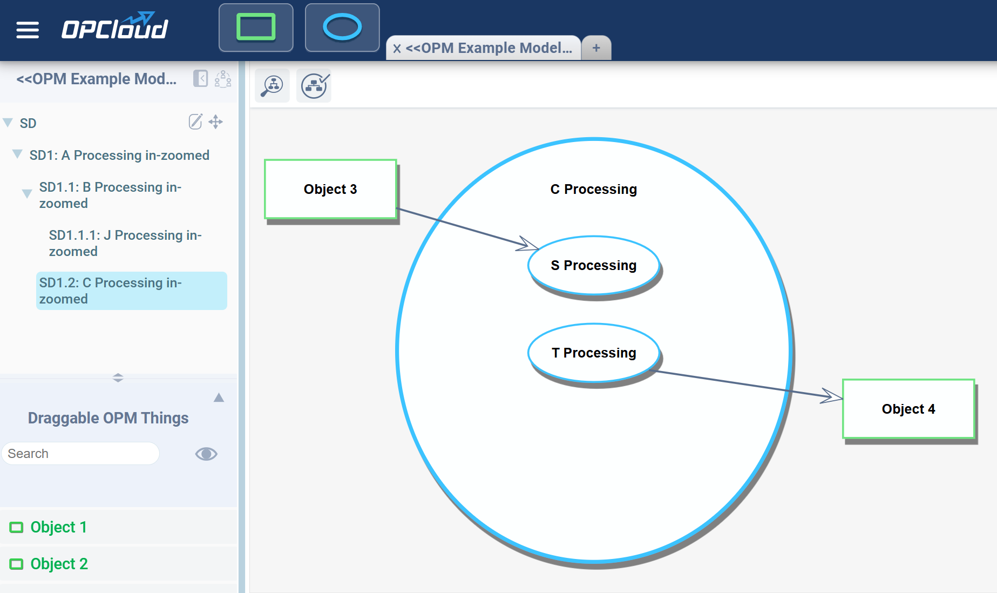Click the search-in-tree magnifier toolbar icon
997x593 pixels.
click(x=272, y=86)
